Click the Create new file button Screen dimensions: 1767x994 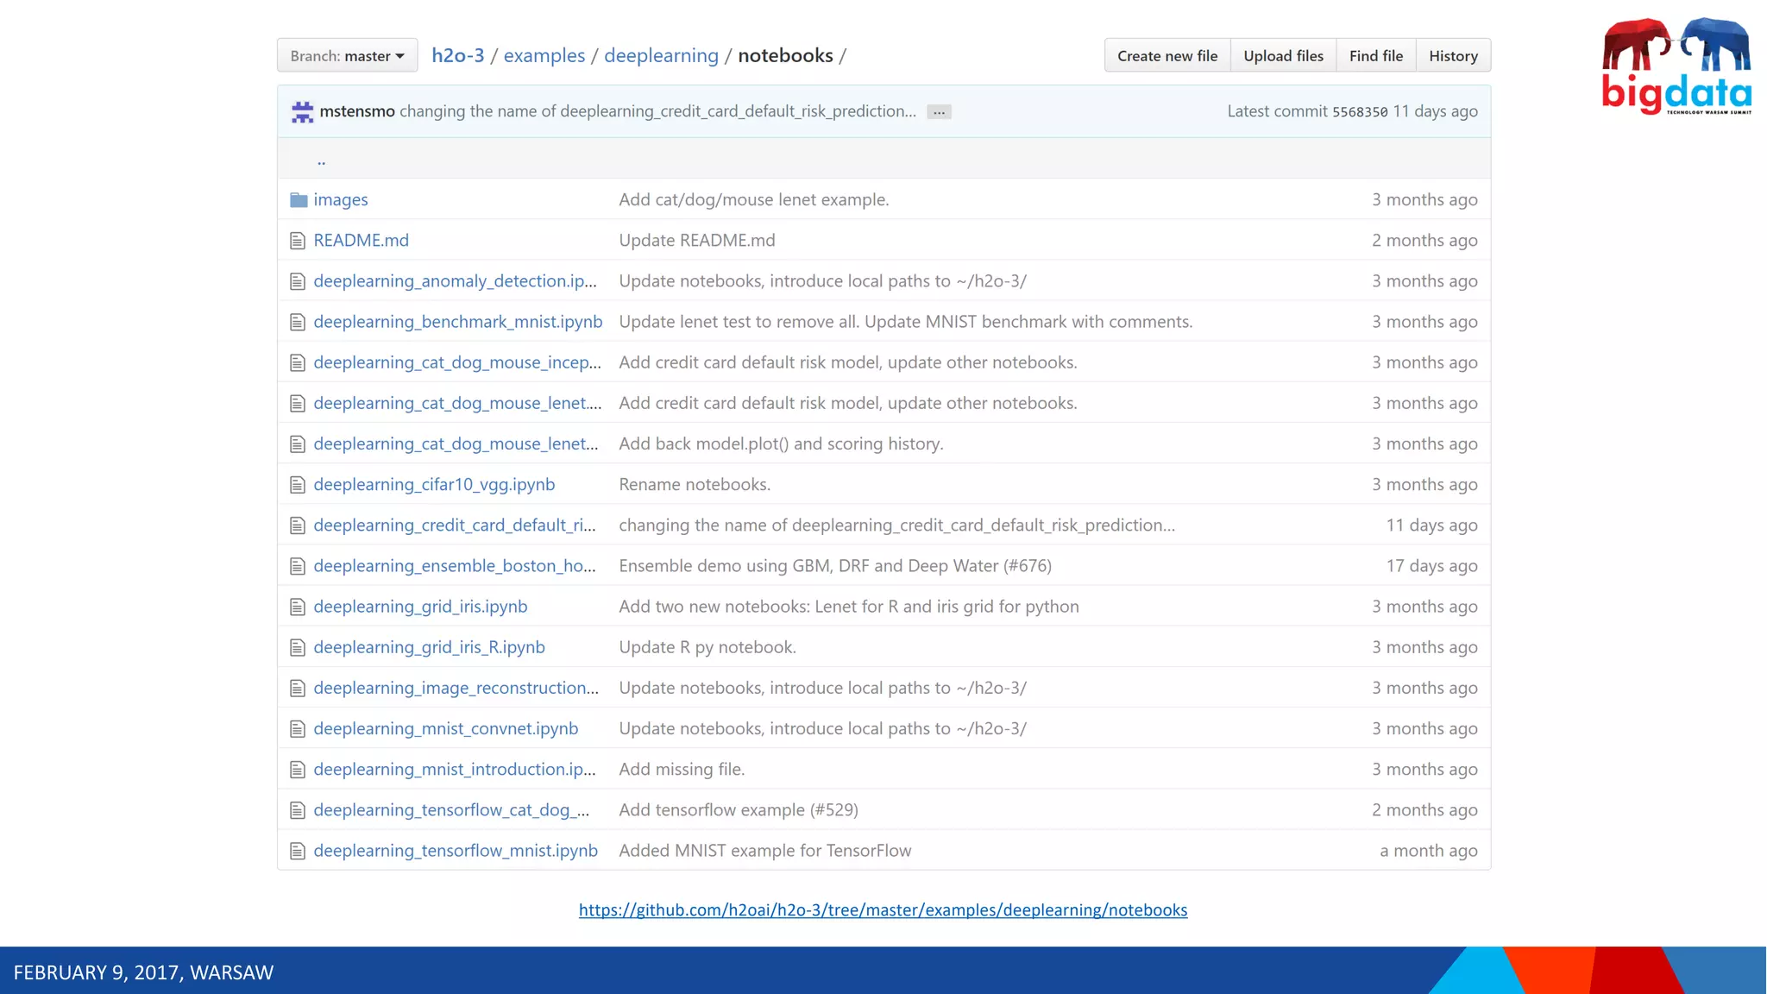[1166, 56]
